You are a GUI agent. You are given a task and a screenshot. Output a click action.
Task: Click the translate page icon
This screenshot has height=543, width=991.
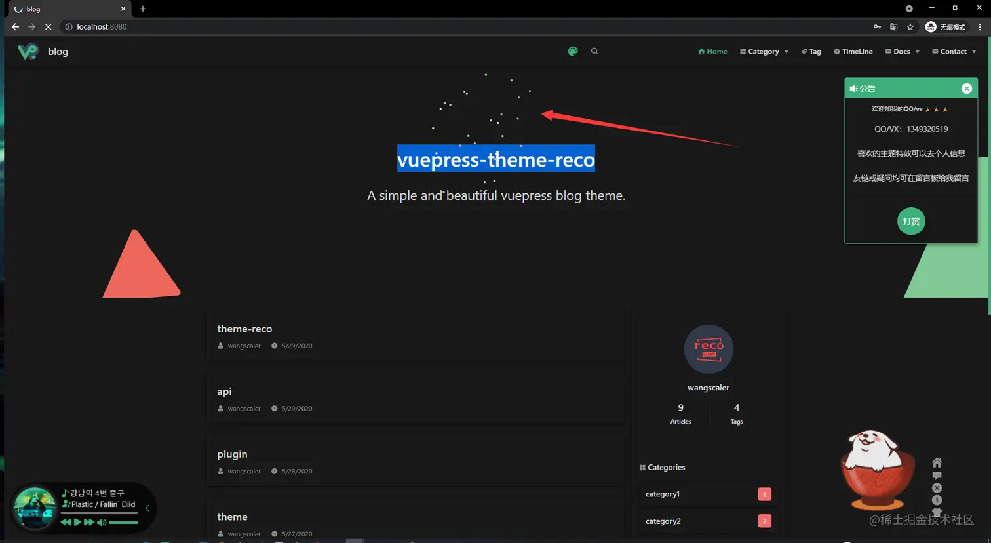(893, 27)
